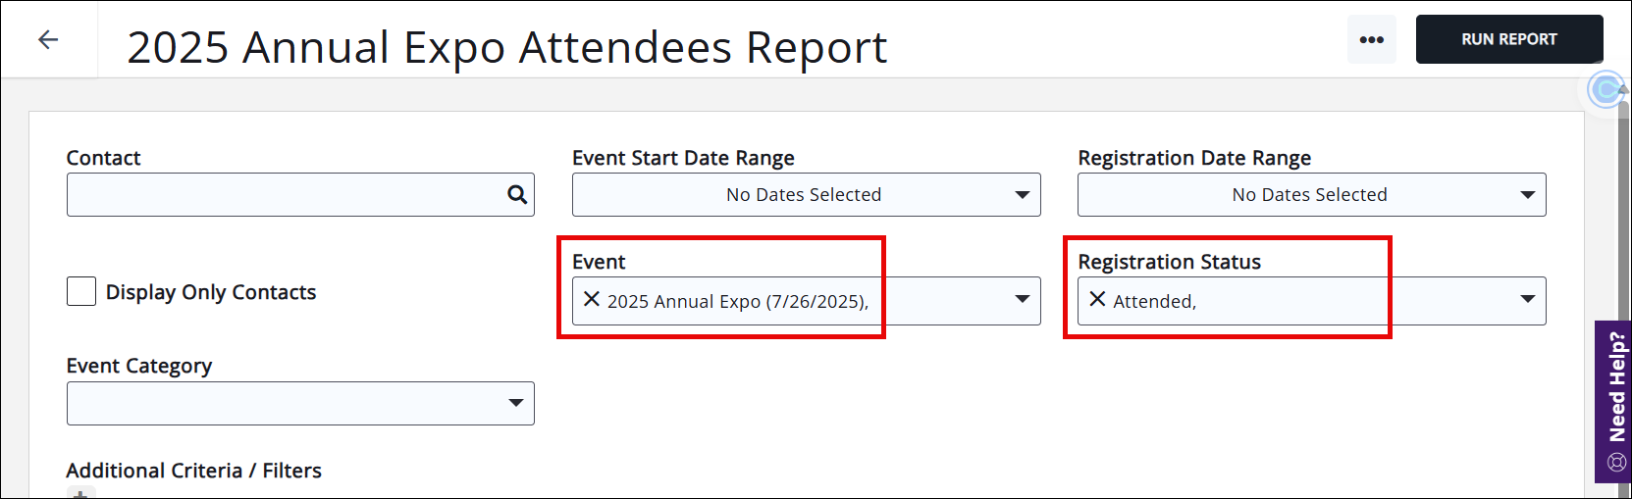Click the magnifier search icon in Contact field
Image resolution: width=1632 pixels, height=499 pixels.
(x=517, y=194)
